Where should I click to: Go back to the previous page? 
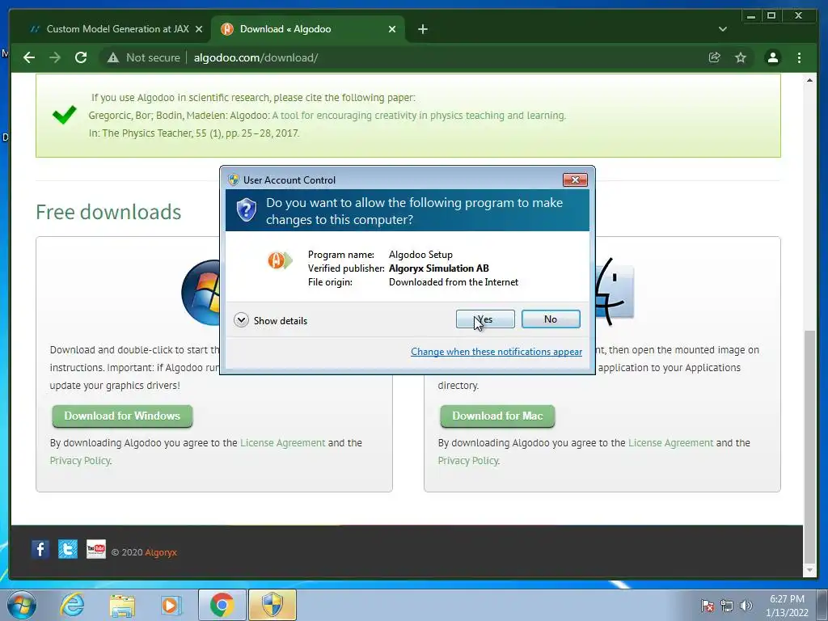tap(29, 57)
